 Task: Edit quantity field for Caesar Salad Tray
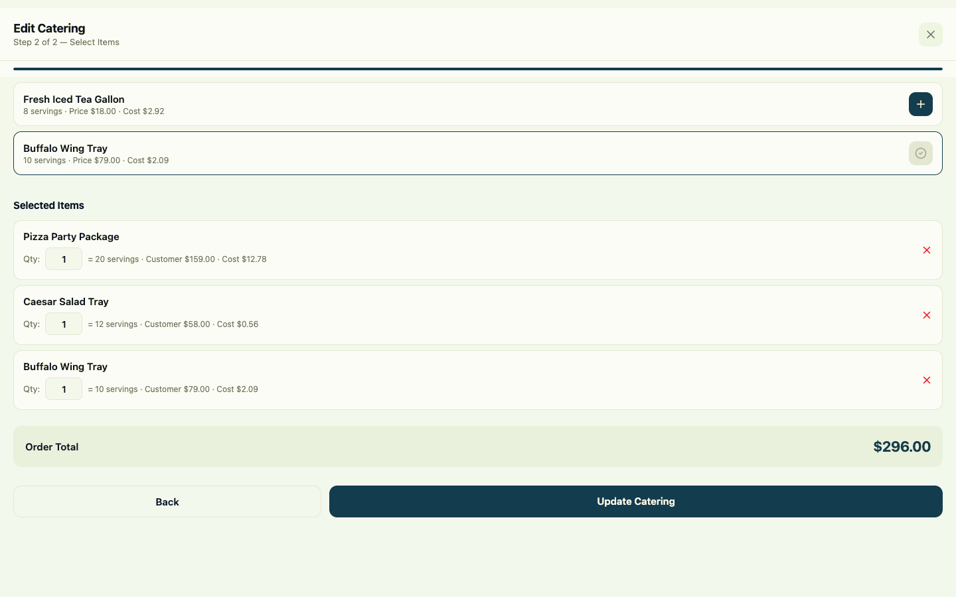[x=64, y=324]
